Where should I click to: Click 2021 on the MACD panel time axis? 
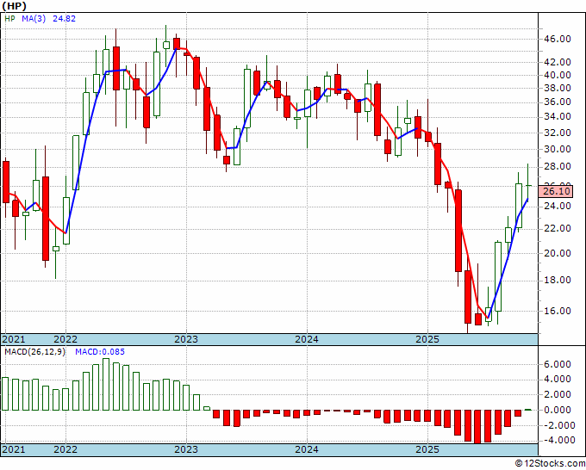tap(14, 449)
